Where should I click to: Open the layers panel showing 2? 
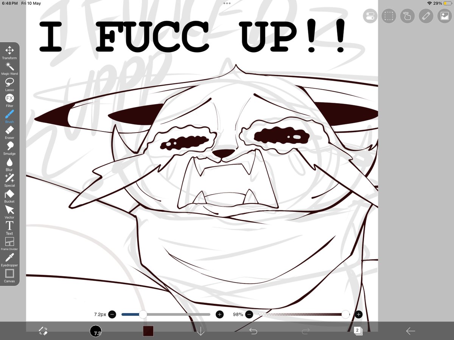pyautogui.click(x=358, y=331)
